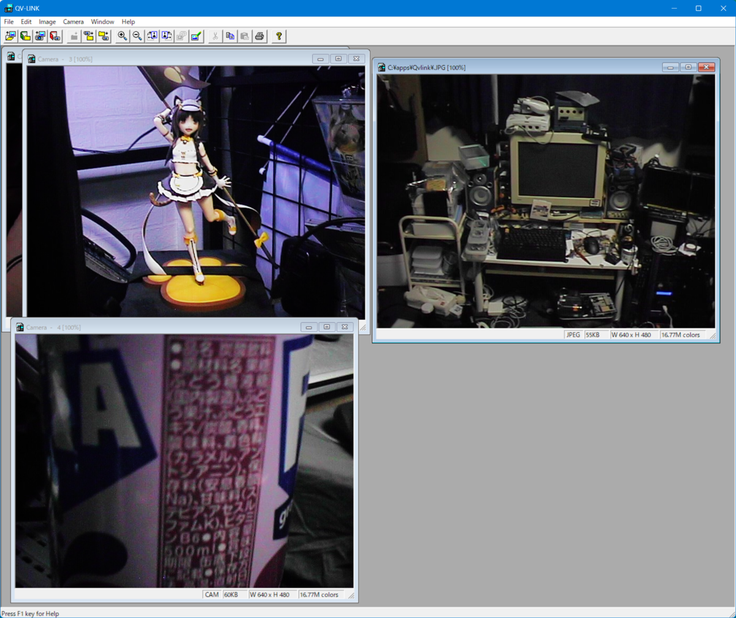Image resolution: width=736 pixels, height=618 pixels.
Task: Click the 60KB size status field
Action: point(234,595)
